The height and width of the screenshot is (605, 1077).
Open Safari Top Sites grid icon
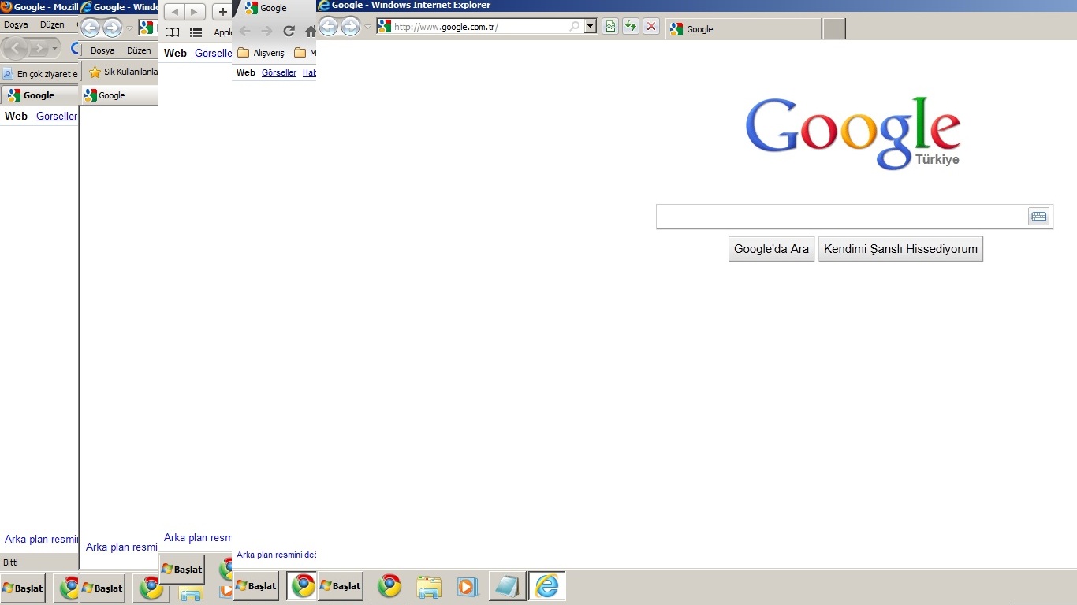tap(196, 32)
